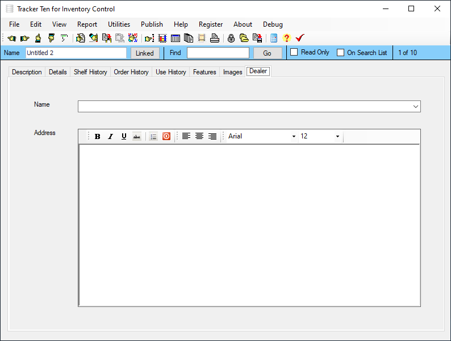
Task: Align Address text left
Action: tap(186, 136)
